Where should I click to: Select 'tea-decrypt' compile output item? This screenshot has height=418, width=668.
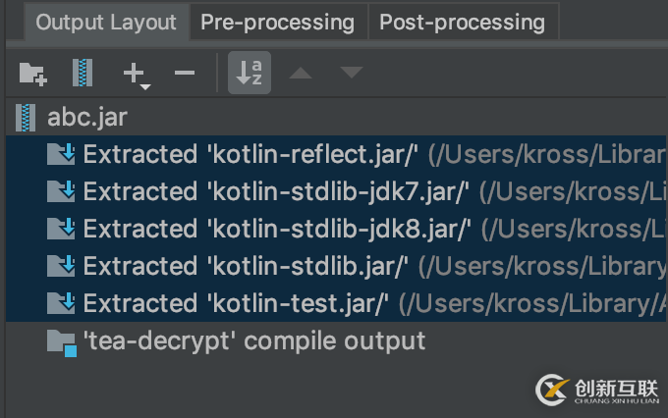(x=253, y=340)
